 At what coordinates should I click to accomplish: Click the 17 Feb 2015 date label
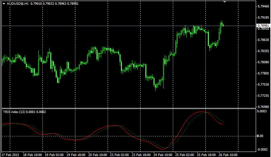pyautogui.click(x=11, y=155)
